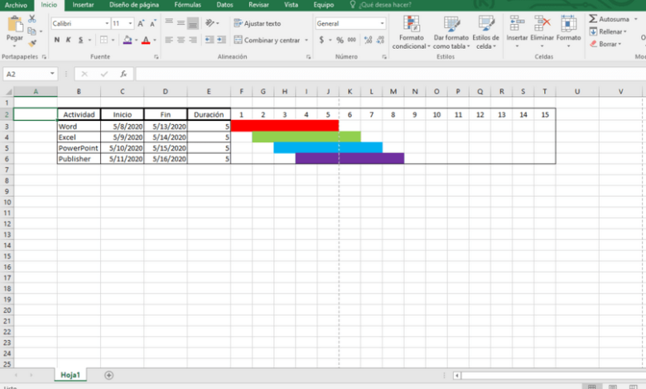Open the Archivo tab
Viewport: 646px width, 389px height.
click(x=16, y=5)
